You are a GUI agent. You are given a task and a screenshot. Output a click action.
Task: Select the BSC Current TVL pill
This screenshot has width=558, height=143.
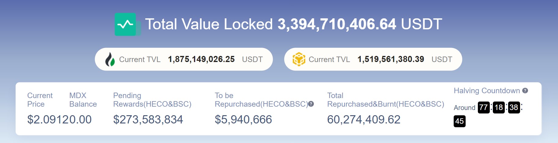[x=373, y=59]
